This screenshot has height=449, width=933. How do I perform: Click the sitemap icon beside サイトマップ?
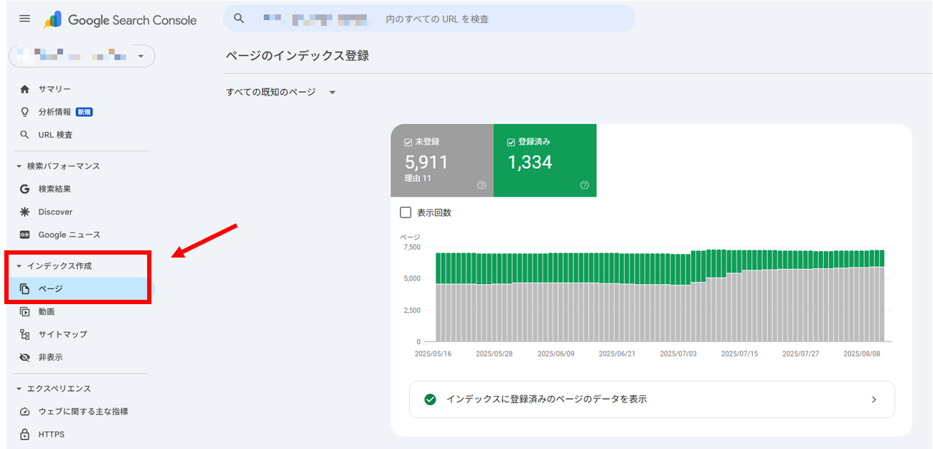tap(25, 334)
